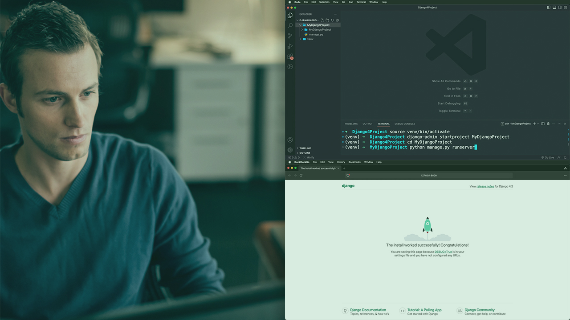This screenshot has height=320, width=570.
Task: Open Run and Debug view
Action: [x=290, y=46]
